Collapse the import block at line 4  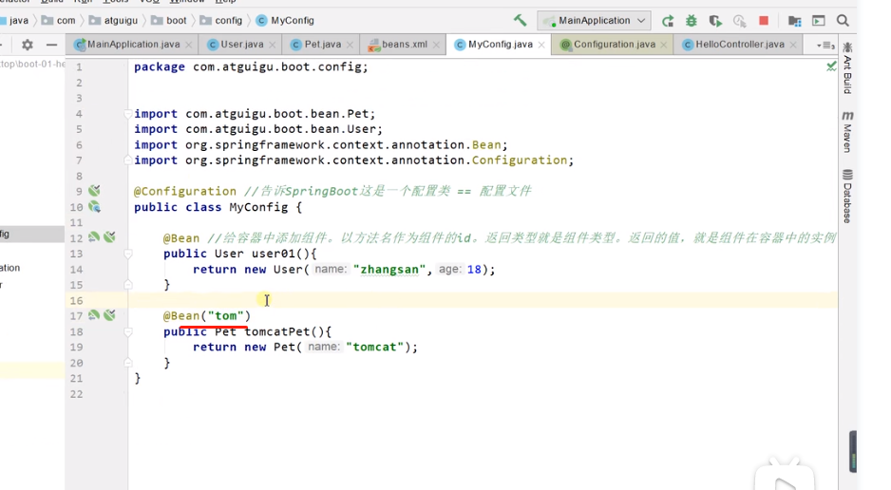(x=128, y=114)
